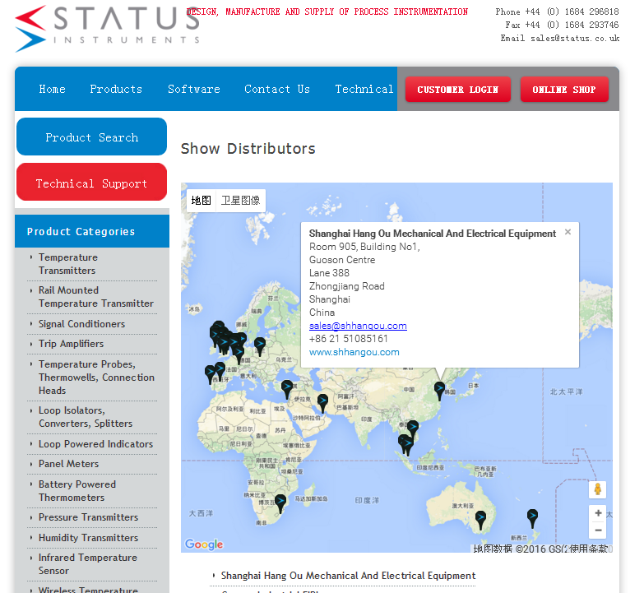
Task: Open Infrared Temperature Sensor category
Action: coord(87,563)
